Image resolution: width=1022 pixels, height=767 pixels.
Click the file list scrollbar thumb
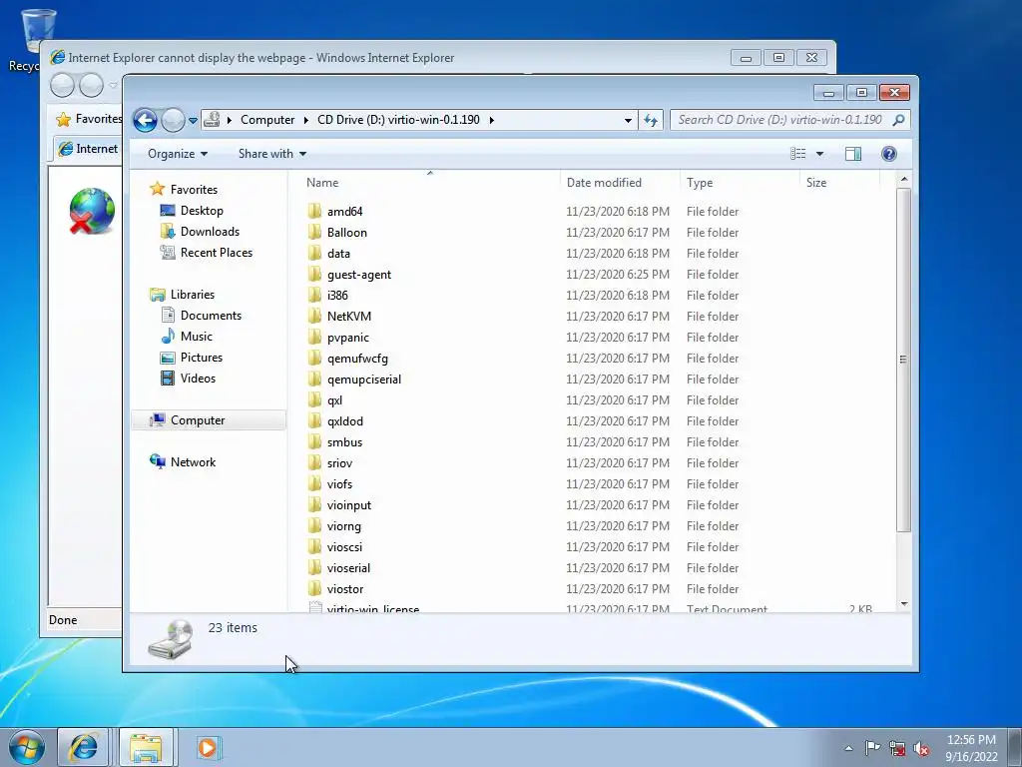pyautogui.click(x=903, y=360)
